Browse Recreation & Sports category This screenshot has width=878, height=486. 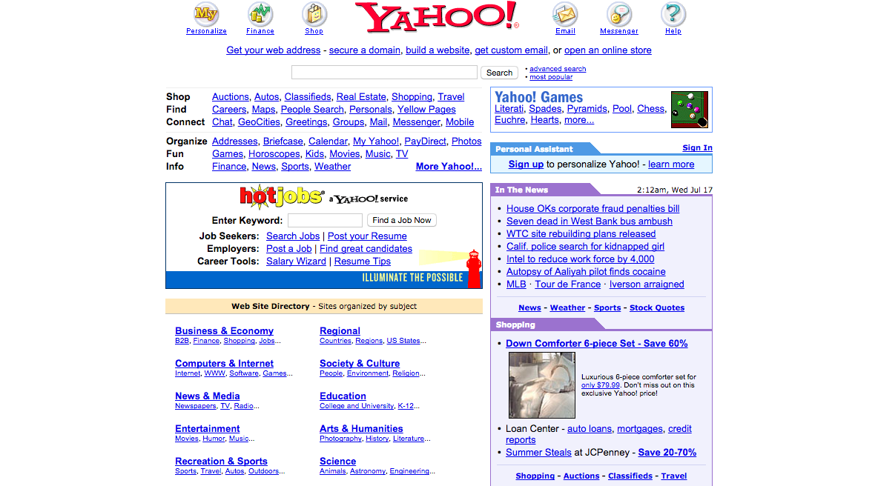221,462
